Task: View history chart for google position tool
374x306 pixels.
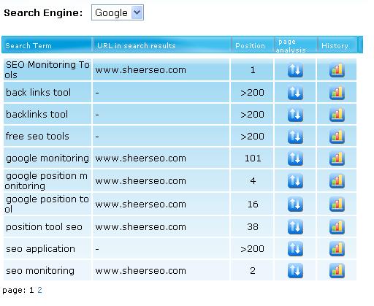Action: pos(337,204)
